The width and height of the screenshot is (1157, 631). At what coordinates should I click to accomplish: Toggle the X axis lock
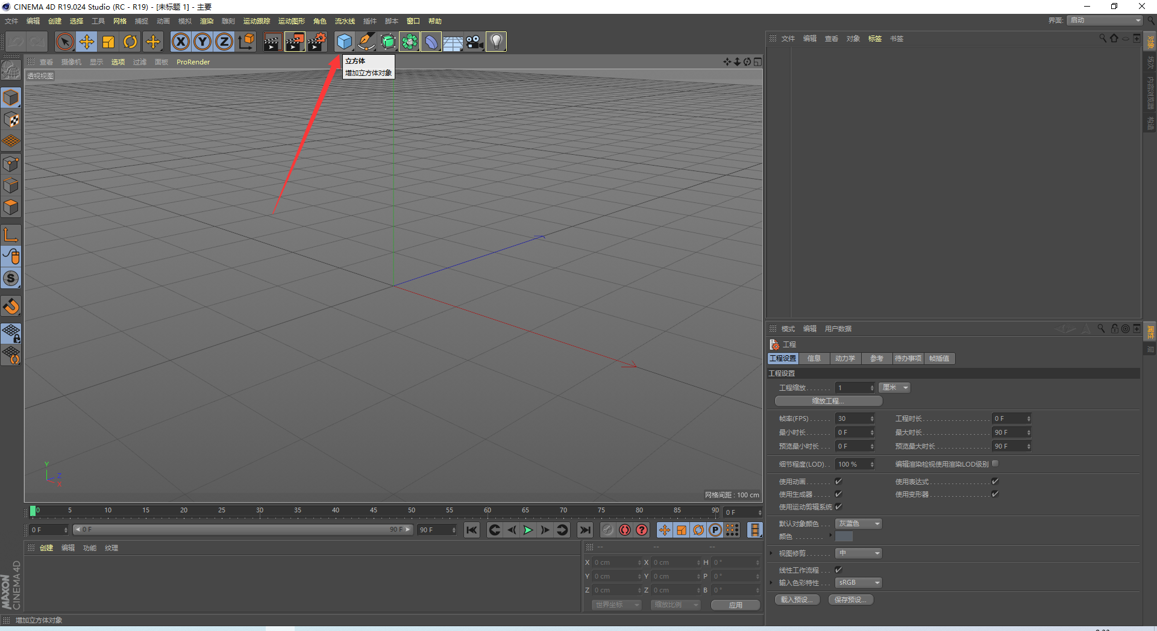point(181,42)
